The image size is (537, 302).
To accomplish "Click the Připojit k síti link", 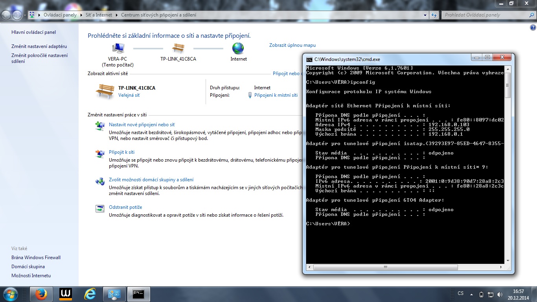I will coord(121,152).
